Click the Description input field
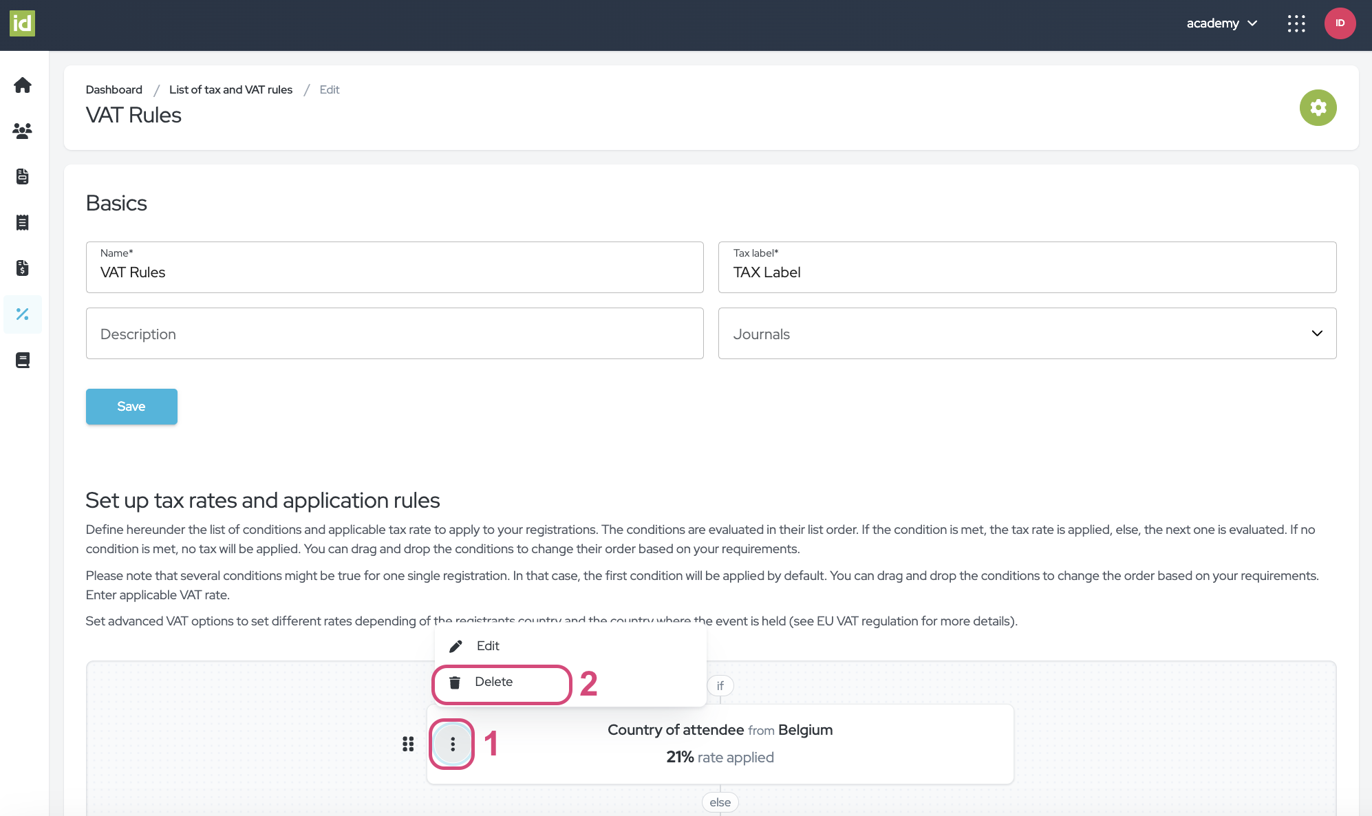The image size is (1372, 816). click(394, 333)
